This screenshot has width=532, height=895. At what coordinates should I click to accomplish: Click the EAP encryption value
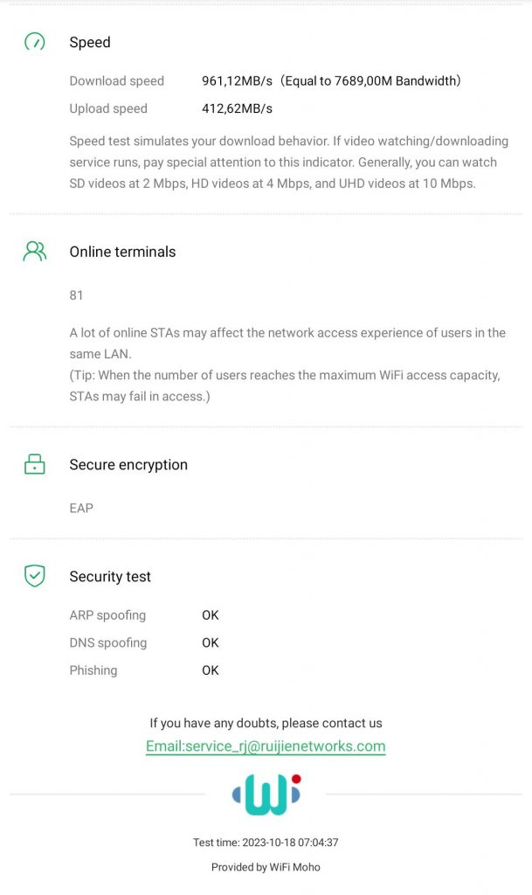pyautogui.click(x=81, y=508)
